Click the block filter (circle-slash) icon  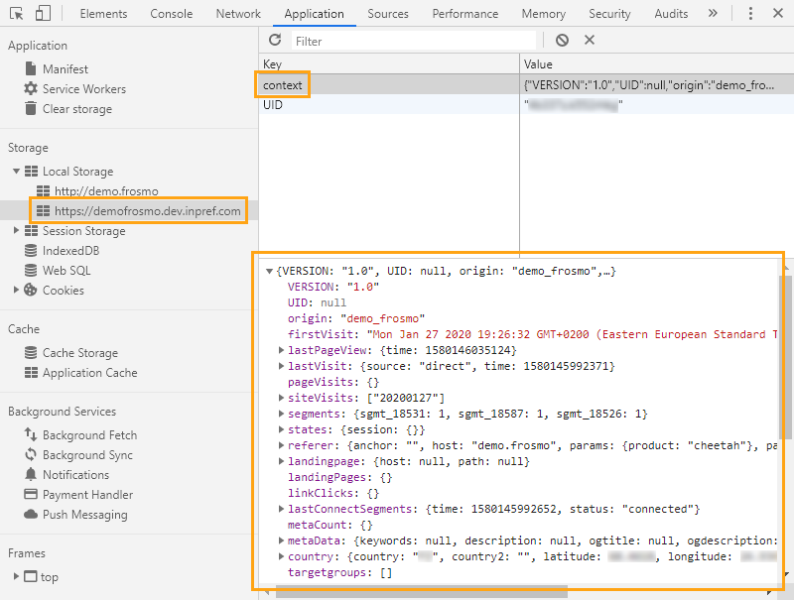point(562,40)
